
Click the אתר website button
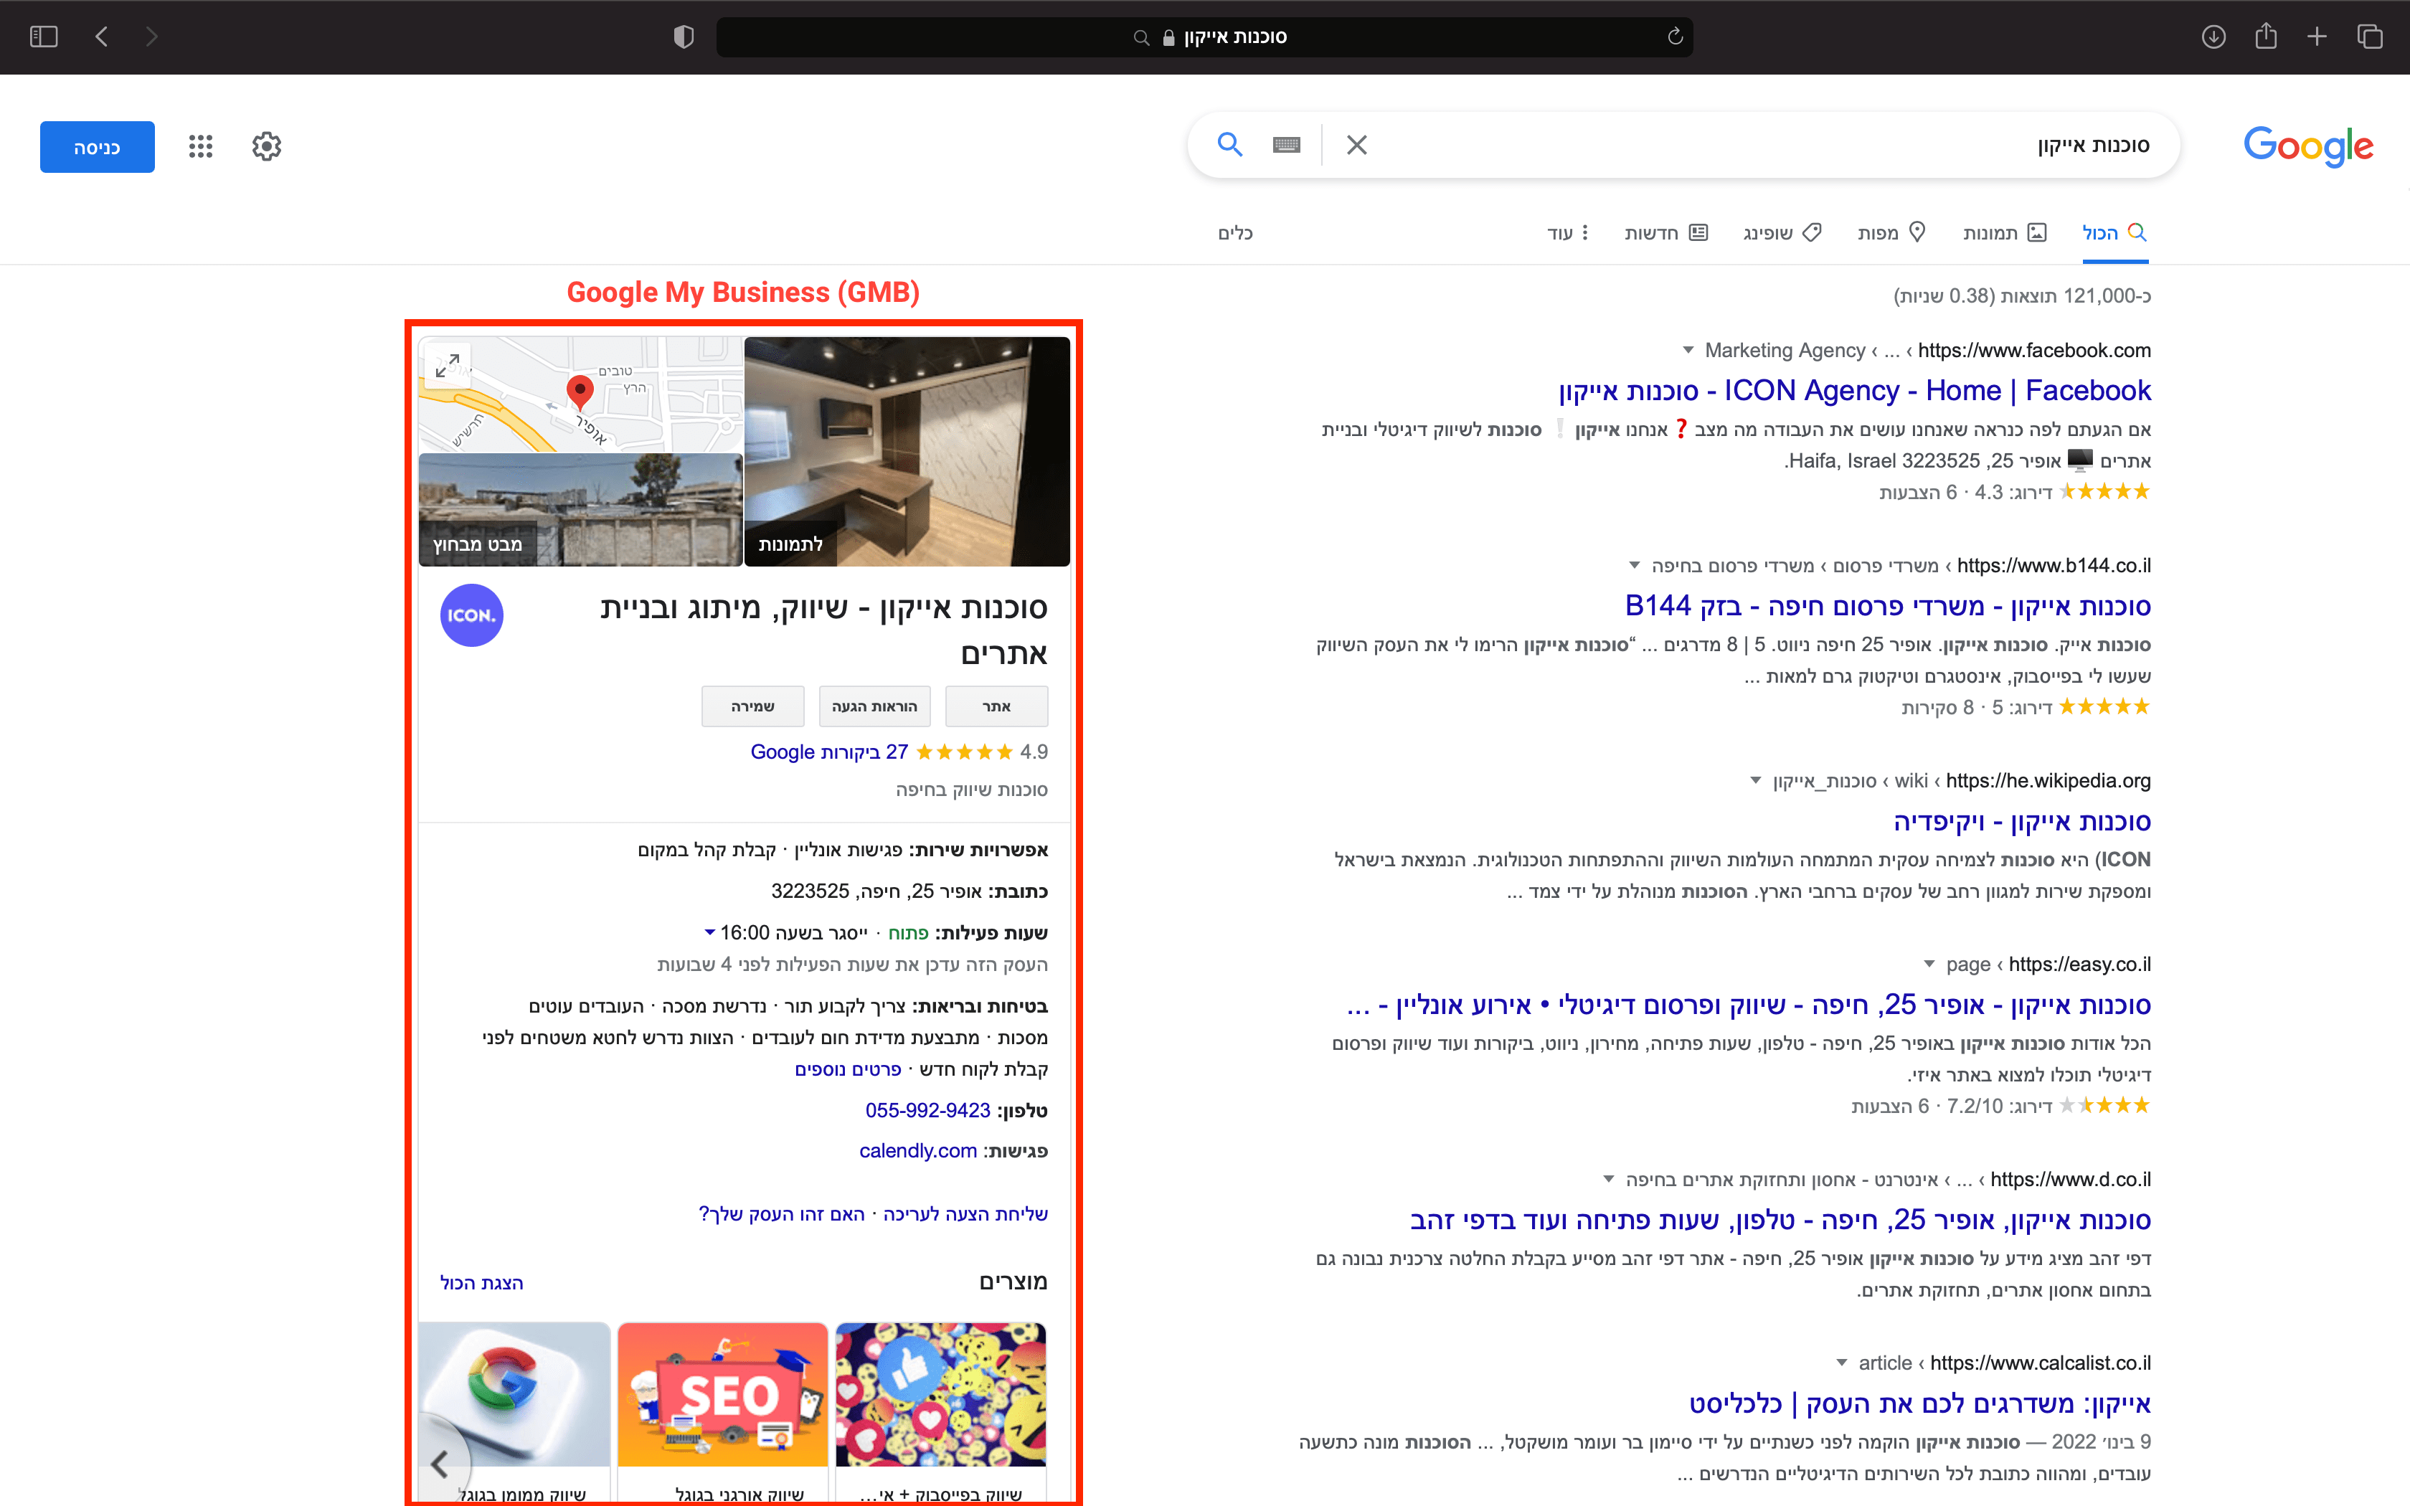click(996, 706)
